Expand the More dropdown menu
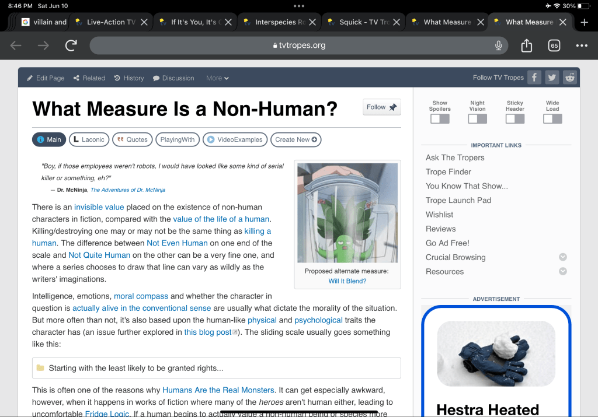This screenshot has height=417, width=598. pyautogui.click(x=217, y=78)
